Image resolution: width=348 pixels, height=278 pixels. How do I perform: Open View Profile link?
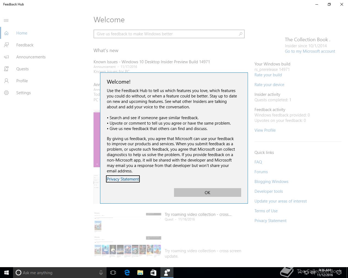[265, 130]
